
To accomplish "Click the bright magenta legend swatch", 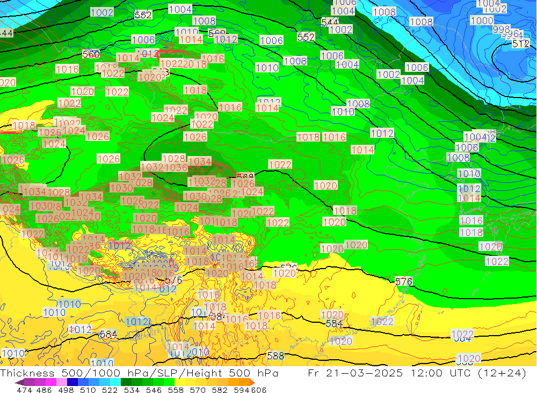I will [x=50, y=382].
